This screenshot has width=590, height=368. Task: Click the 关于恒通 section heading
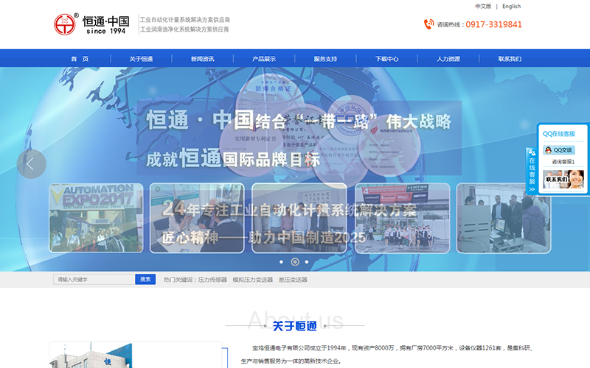[294, 325]
